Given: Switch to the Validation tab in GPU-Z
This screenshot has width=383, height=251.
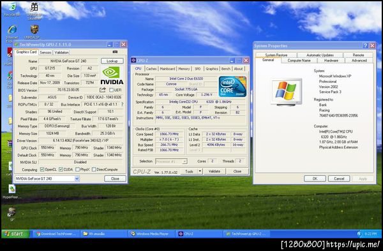Looking at the screenshot, I should [x=61, y=52].
